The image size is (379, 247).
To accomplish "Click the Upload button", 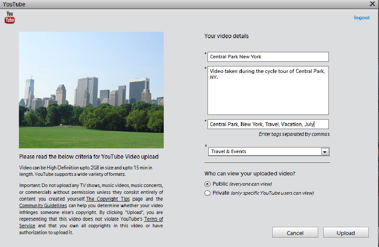I will [346, 233].
